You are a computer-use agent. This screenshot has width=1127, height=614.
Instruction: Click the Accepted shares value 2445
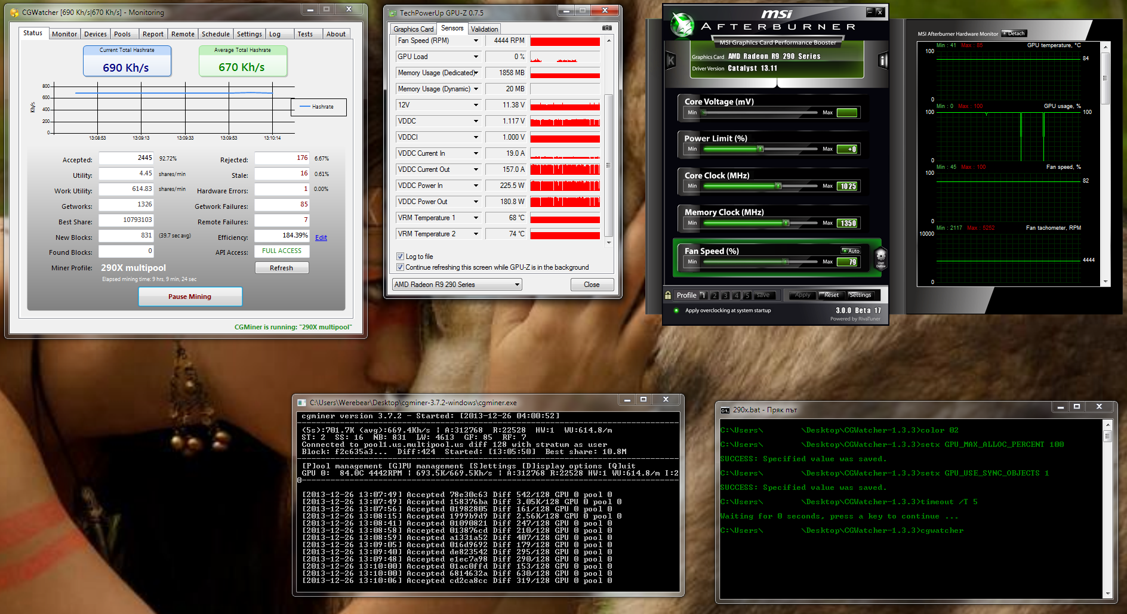click(x=126, y=158)
